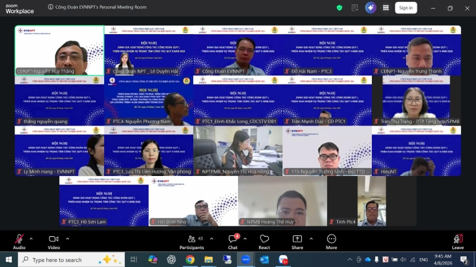Select Công Đoàn EVNNPT video tile
476x267 pixels.
238,50
